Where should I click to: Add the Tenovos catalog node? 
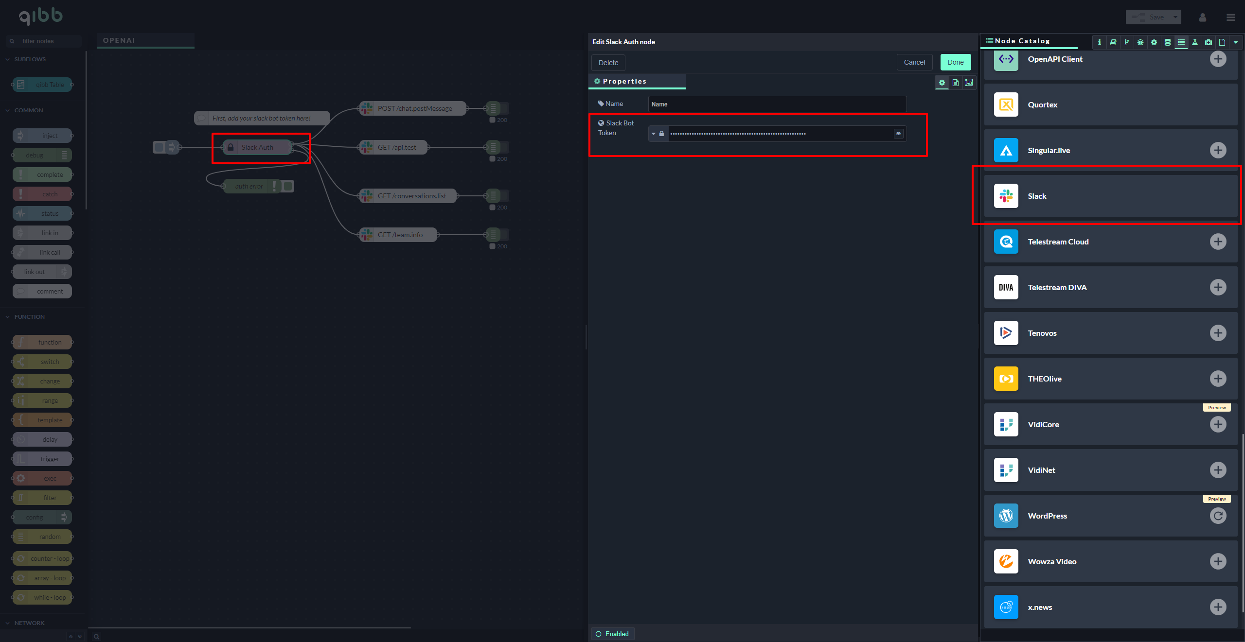pyautogui.click(x=1218, y=333)
